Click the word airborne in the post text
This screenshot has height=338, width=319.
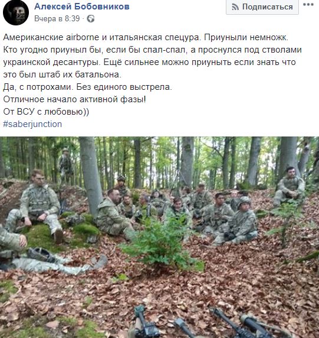tap(83, 37)
